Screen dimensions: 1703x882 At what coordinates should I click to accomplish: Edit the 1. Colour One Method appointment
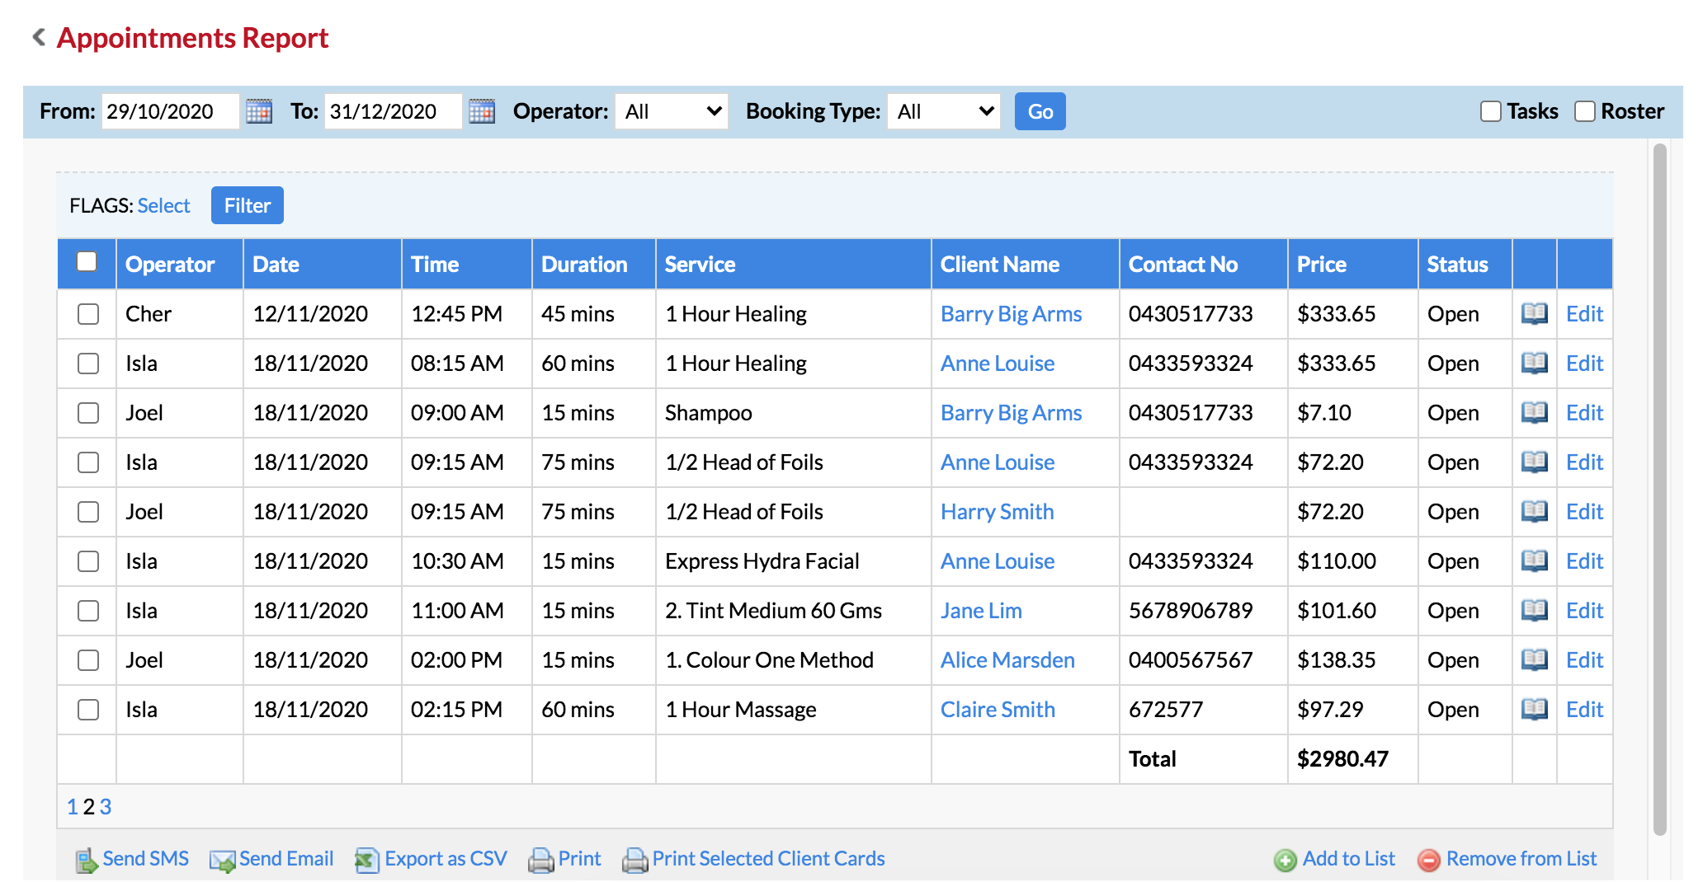[1584, 660]
